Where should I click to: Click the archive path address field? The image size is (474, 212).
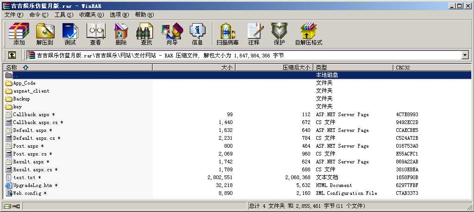(243, 55)
